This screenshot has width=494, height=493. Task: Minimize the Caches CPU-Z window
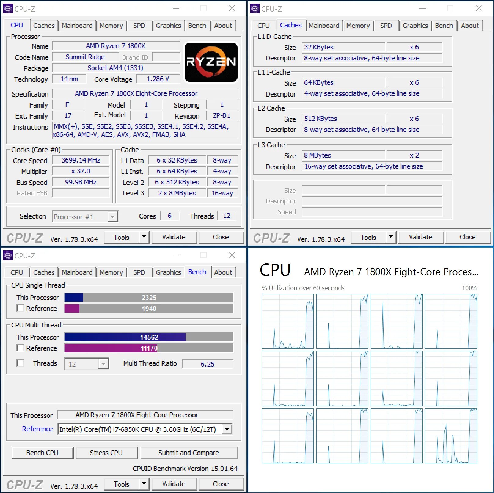point(423,9)
